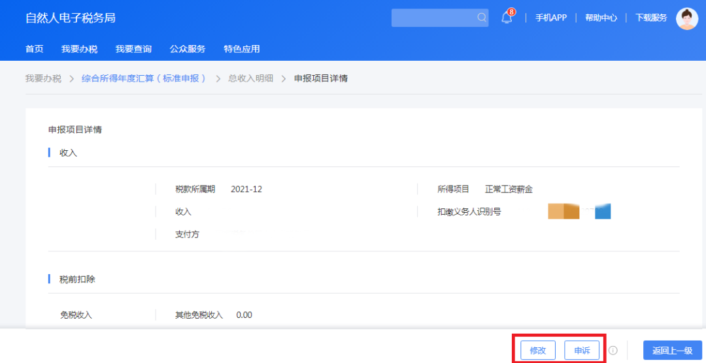Click the 其他免税收入 label
The width and height of the screenshot is (706, 363).
(199, 315)
